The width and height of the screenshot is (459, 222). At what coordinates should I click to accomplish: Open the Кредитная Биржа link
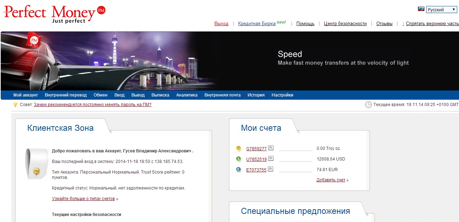257,24
